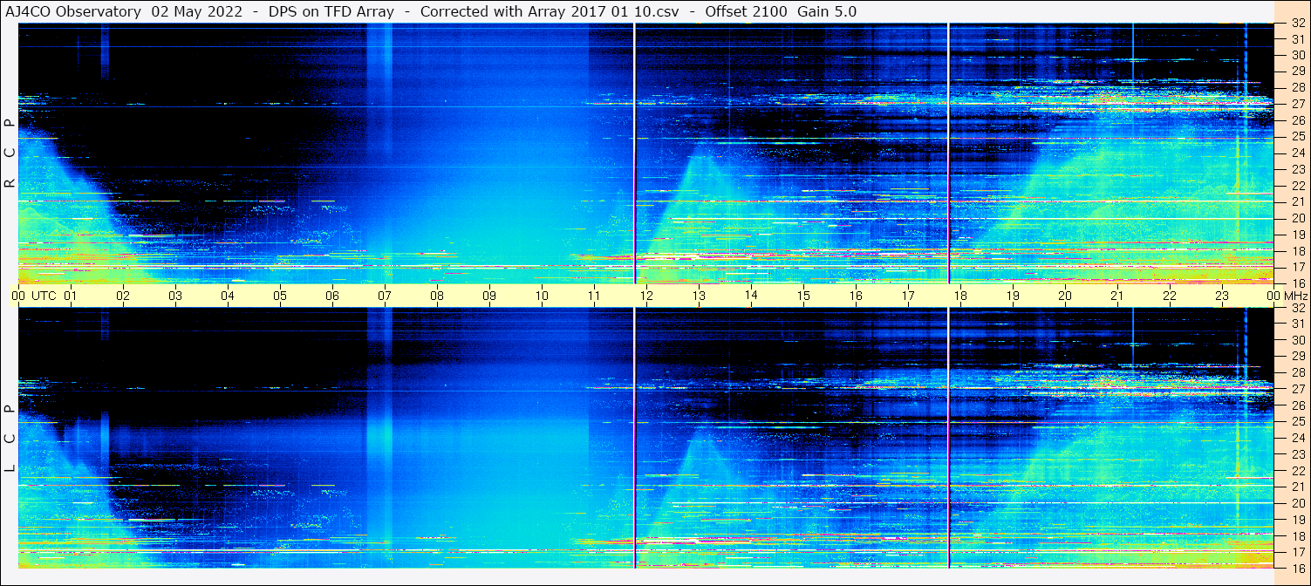Click the date '02 May 2022' in header
Screen dimensions: 1311x586
pos(197,11)
